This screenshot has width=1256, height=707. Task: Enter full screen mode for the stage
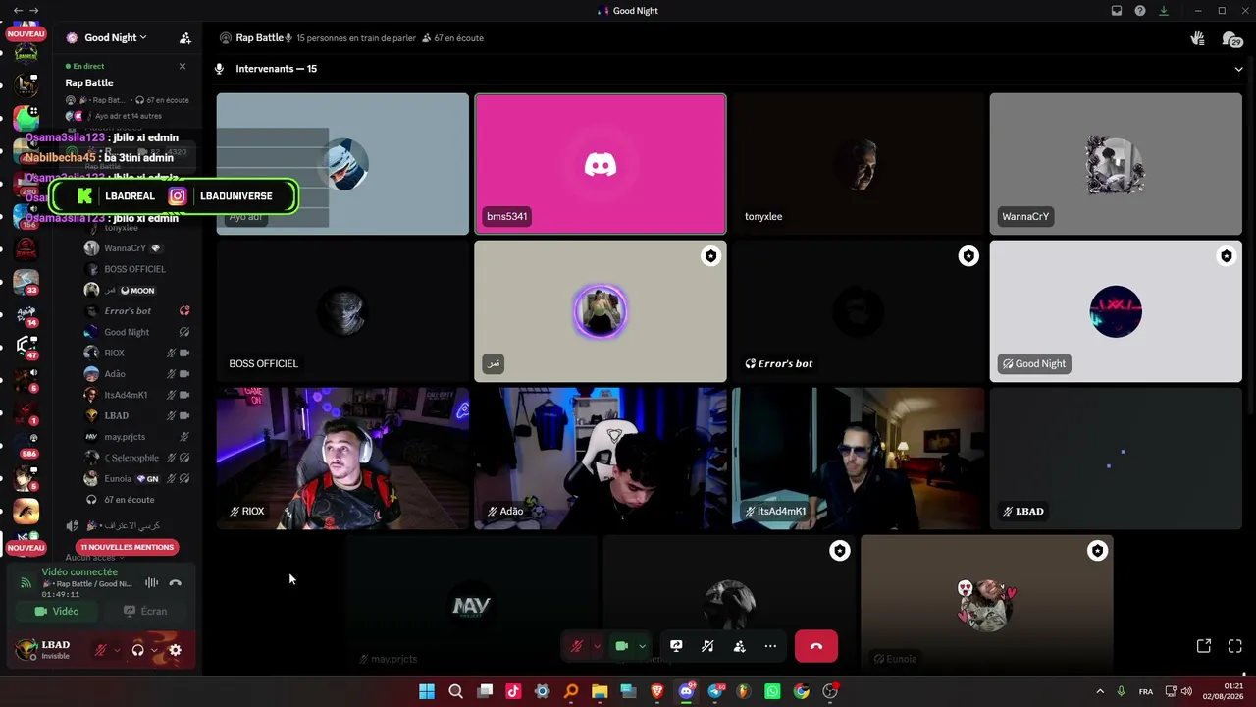coord(1235,646)
